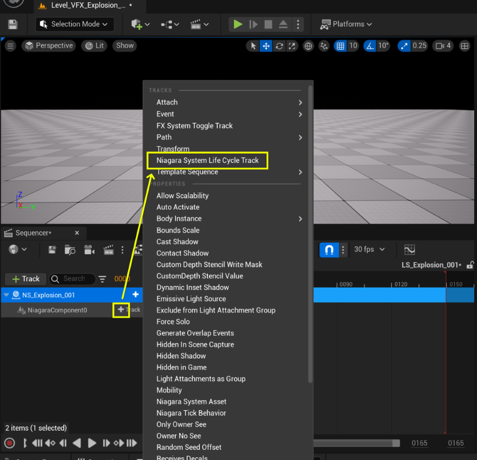Play the sequence forward
477x460 pixels.
click(92, 443)
